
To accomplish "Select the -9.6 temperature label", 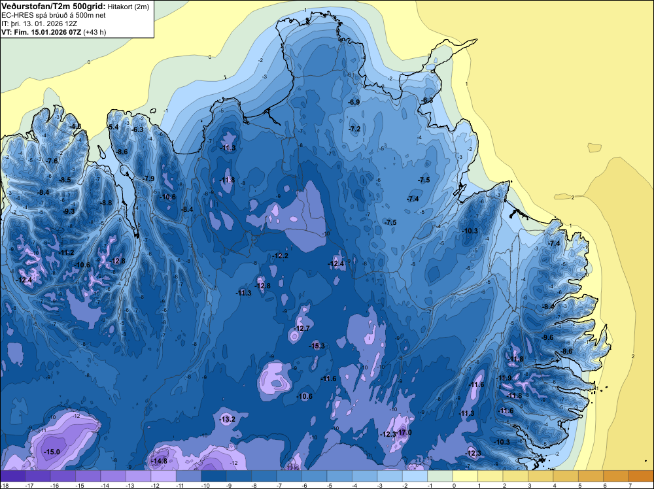I will [x=547, y=338].
